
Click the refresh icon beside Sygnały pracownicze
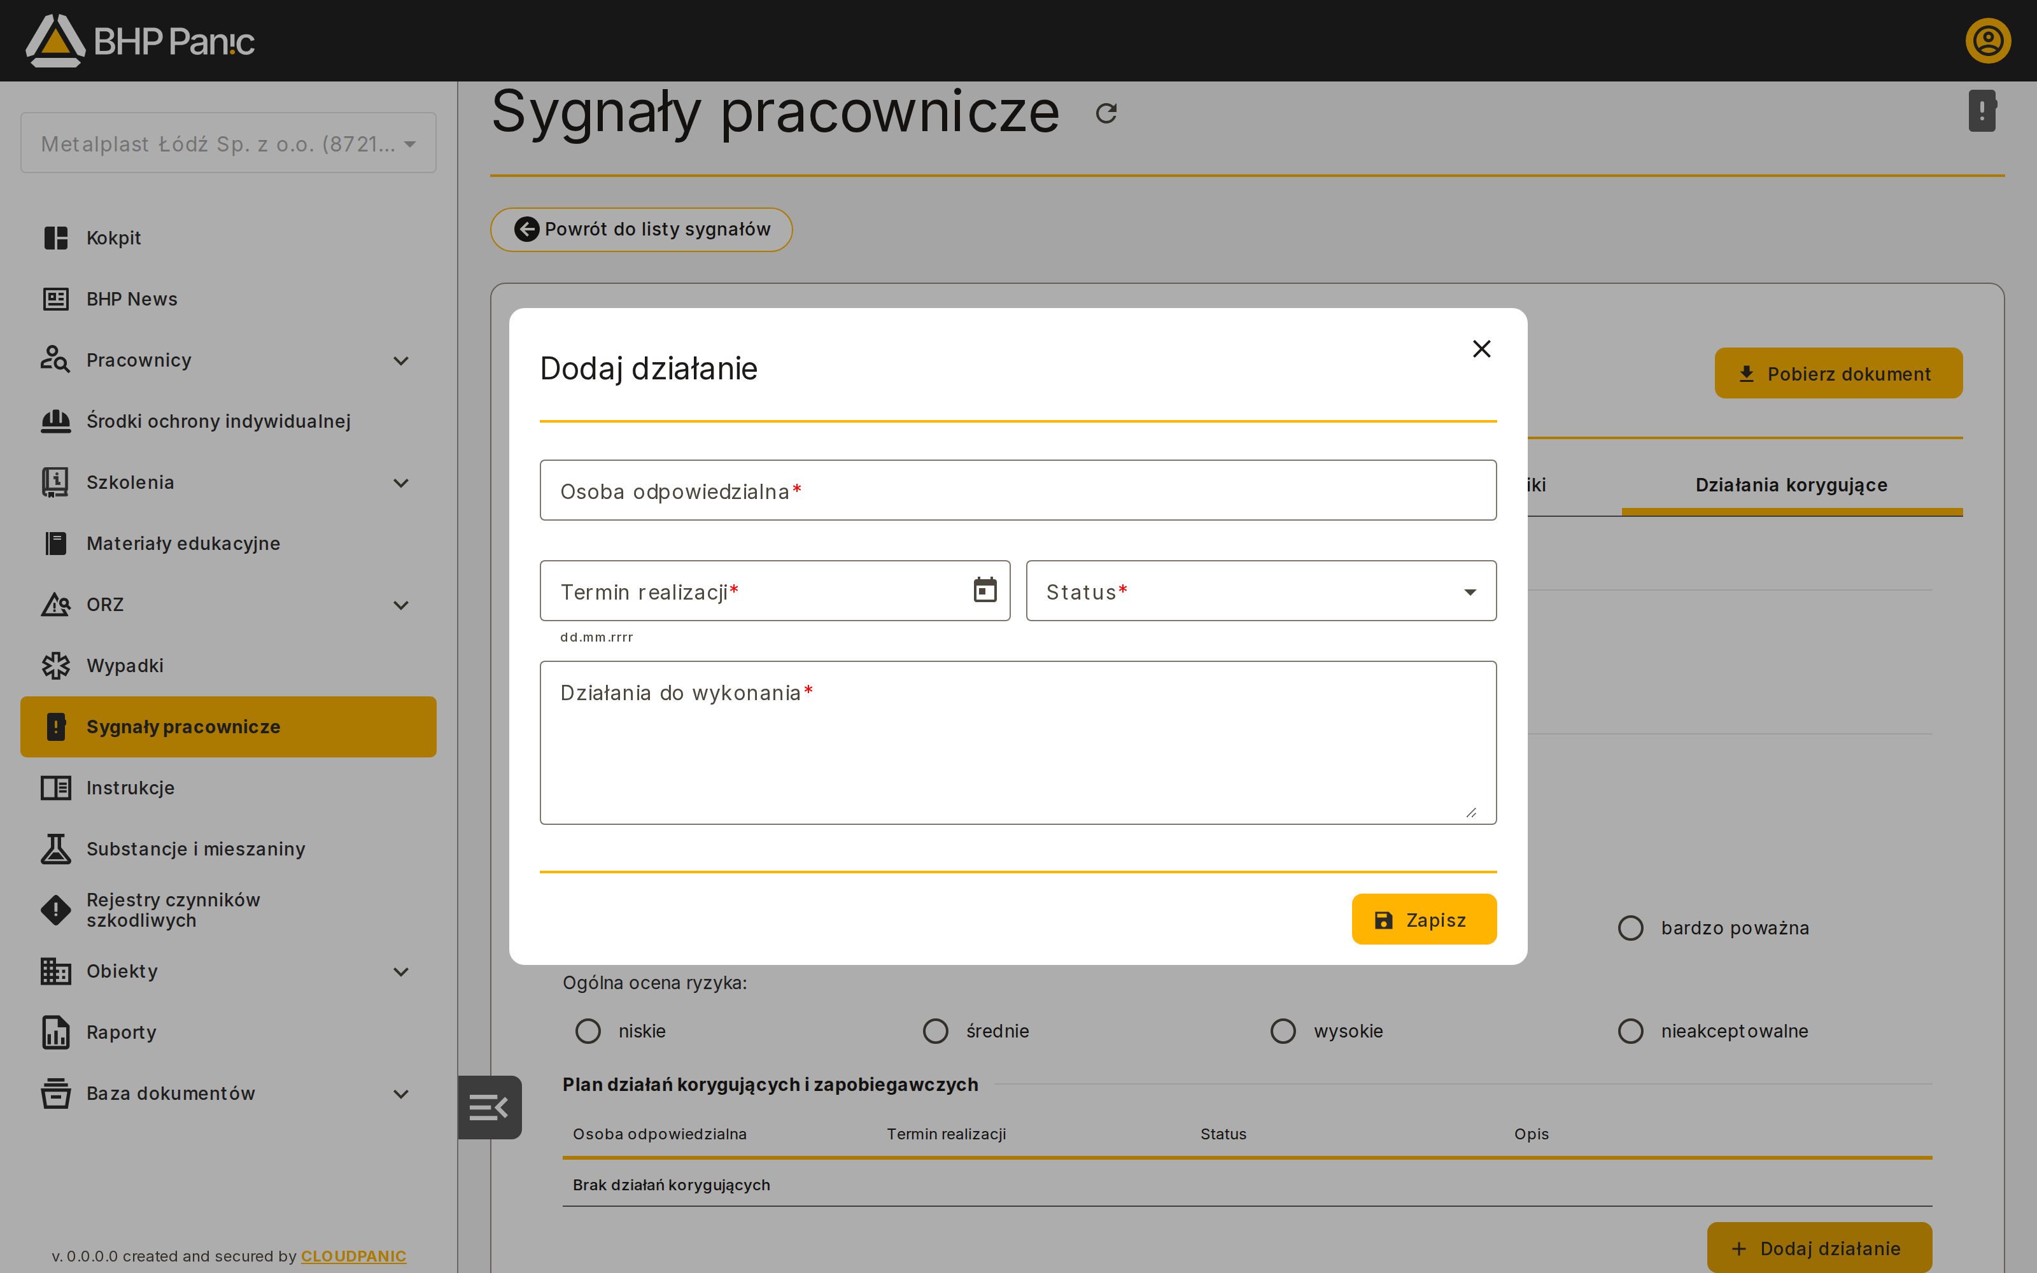pos(1106,113)
